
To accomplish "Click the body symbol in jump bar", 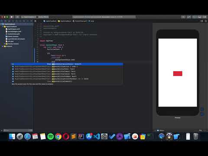I will click(91, 21).
